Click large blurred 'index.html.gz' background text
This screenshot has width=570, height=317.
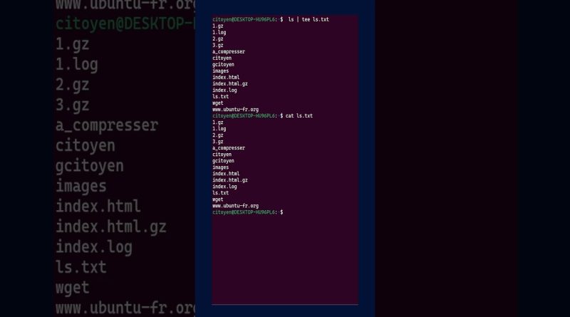(111, 227)
